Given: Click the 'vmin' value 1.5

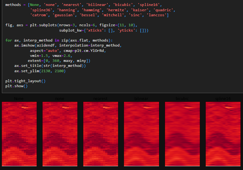Looking at the screenshot, I should (44, 56).
